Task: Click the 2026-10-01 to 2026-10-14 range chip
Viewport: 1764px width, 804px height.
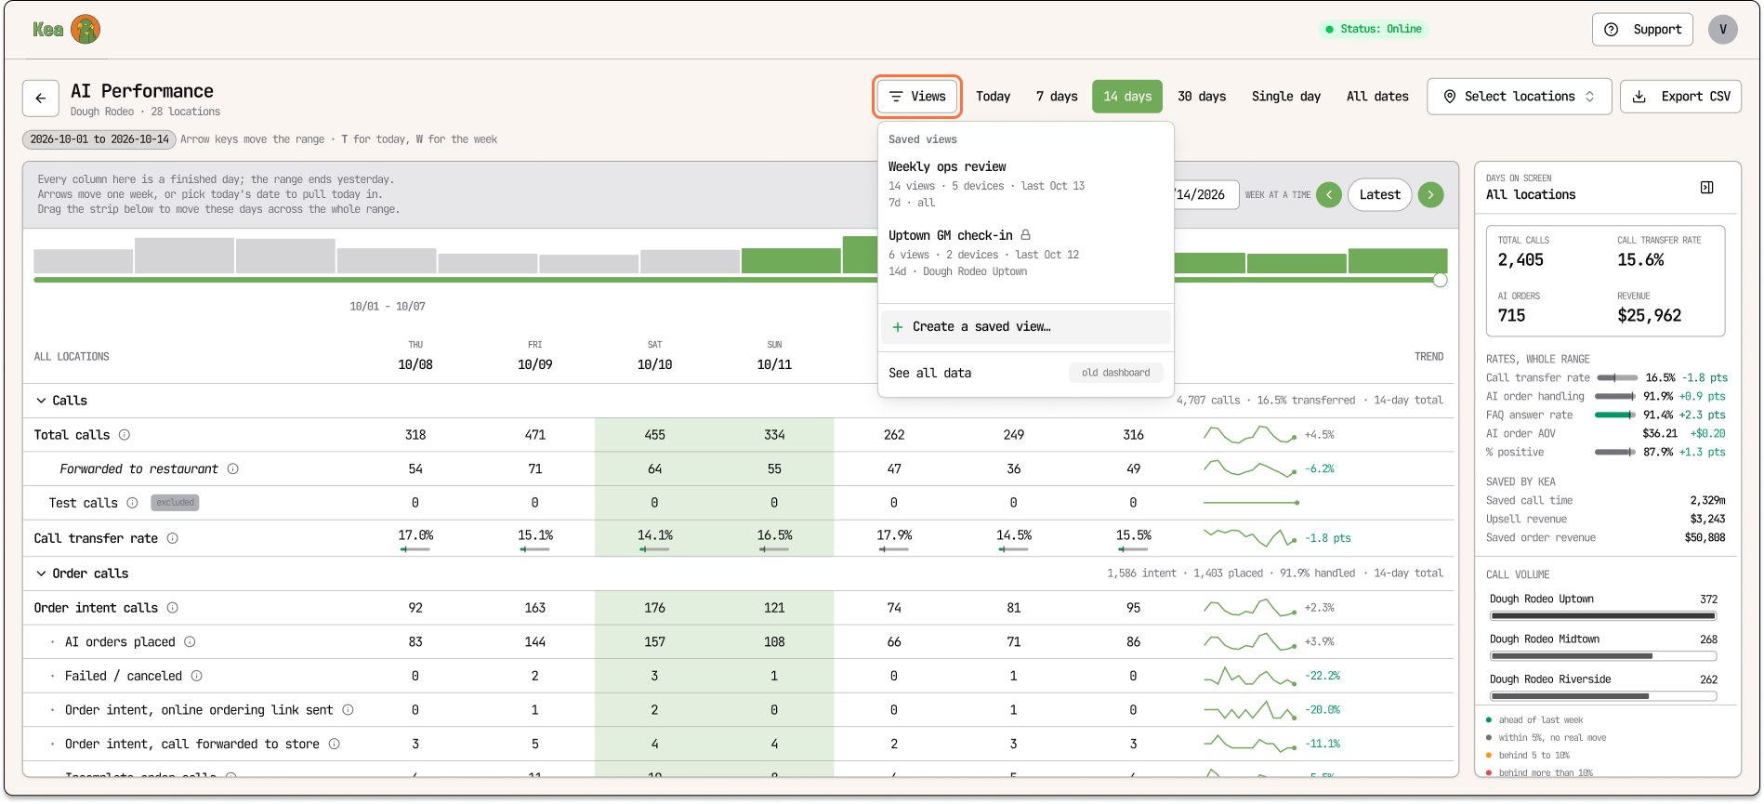Action: (99, 139)
